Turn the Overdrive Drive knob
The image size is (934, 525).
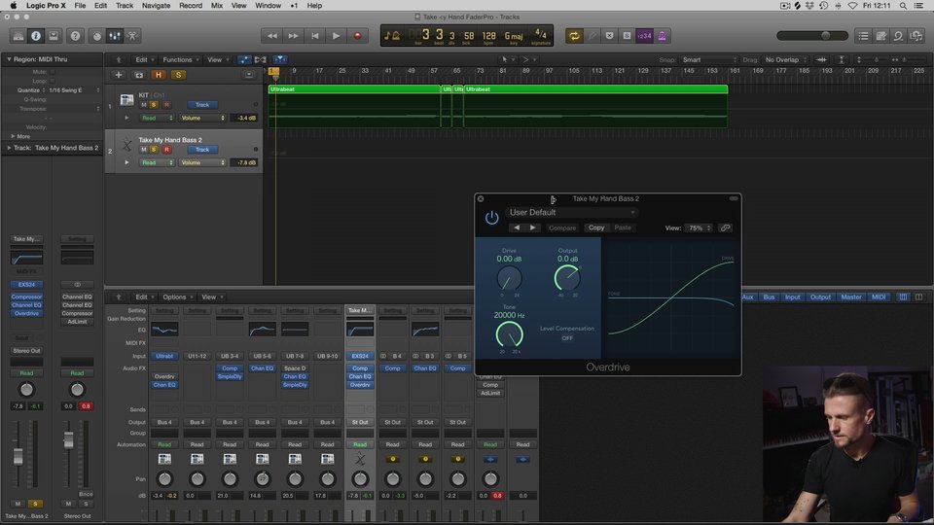pos(509,279)
